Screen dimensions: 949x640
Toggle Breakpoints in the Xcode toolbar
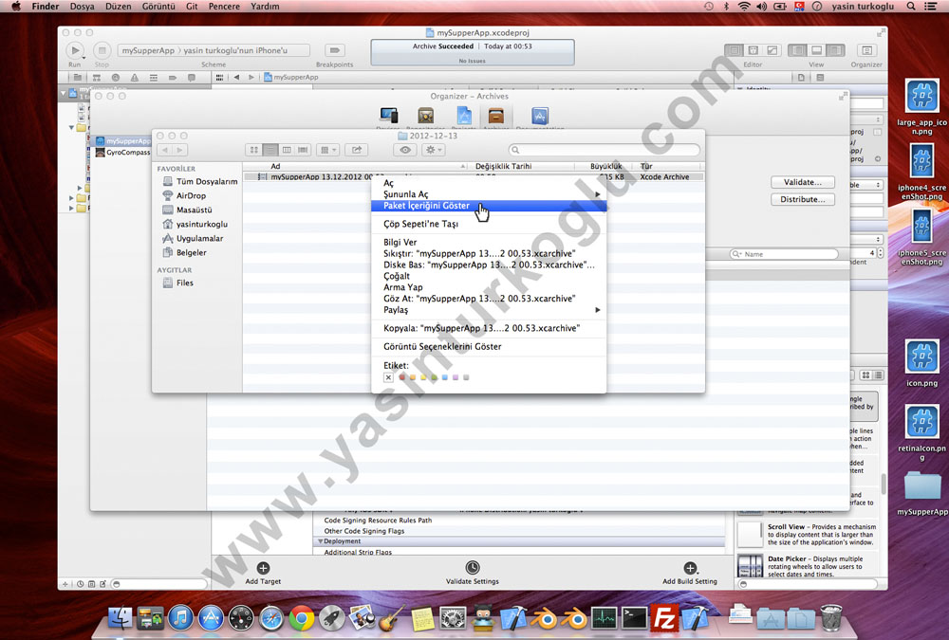334,50
